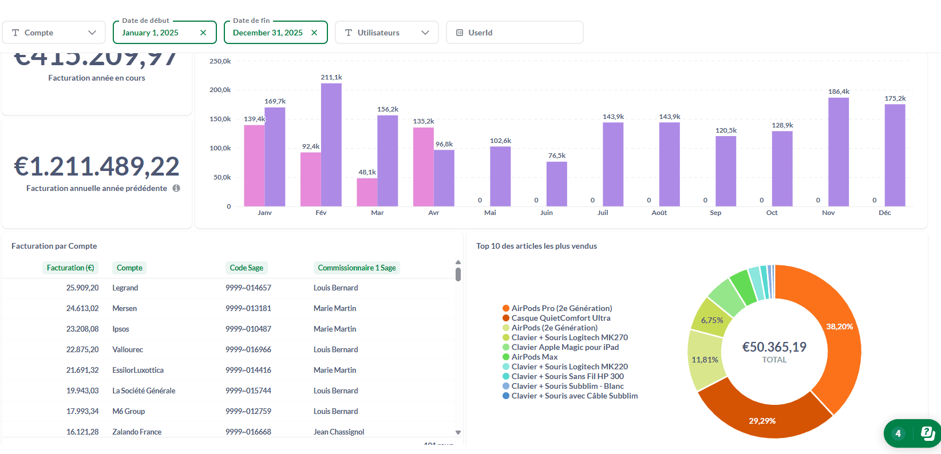941x454 pixels.
Task: Toggle AirPods Pro (2e Génération) legend item
Action: click(561, 308)
